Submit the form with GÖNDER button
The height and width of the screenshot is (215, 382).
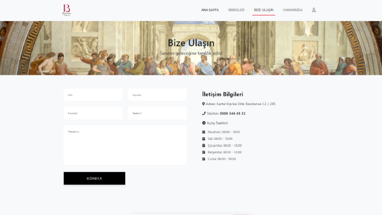point(94,178)
